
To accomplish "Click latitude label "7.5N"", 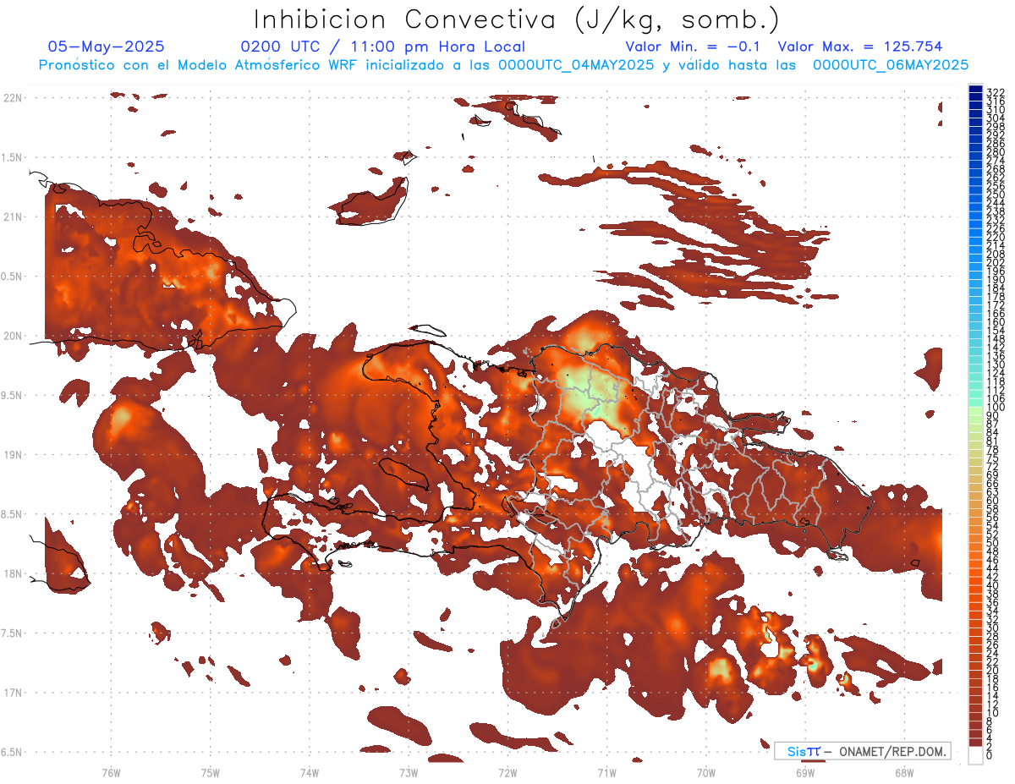I will click(x=13, y=633).
